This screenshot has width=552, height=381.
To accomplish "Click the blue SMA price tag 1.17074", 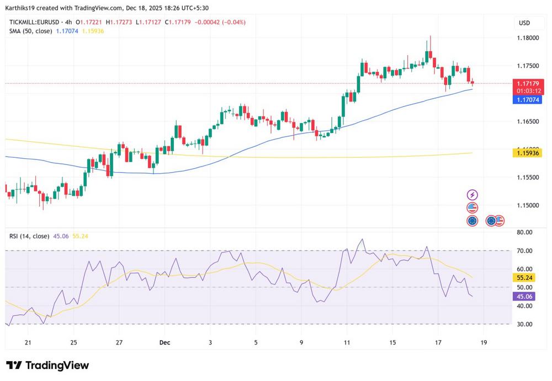I will tap(528, 100).
